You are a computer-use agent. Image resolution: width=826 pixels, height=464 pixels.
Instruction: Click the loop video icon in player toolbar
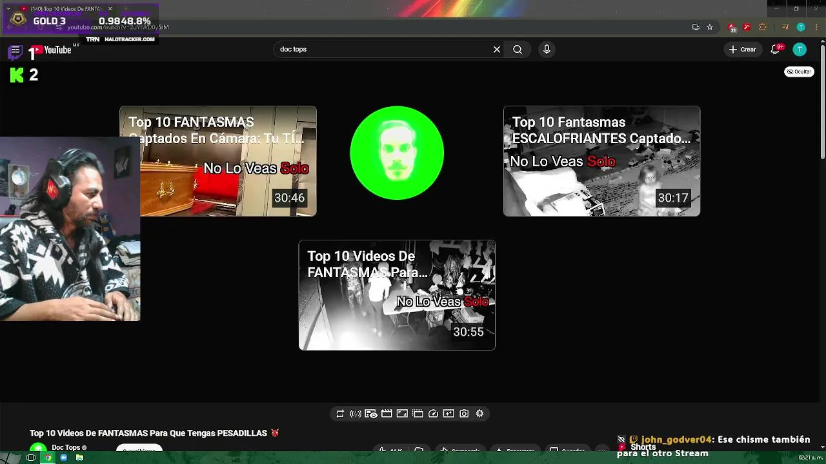pos(340,414)
